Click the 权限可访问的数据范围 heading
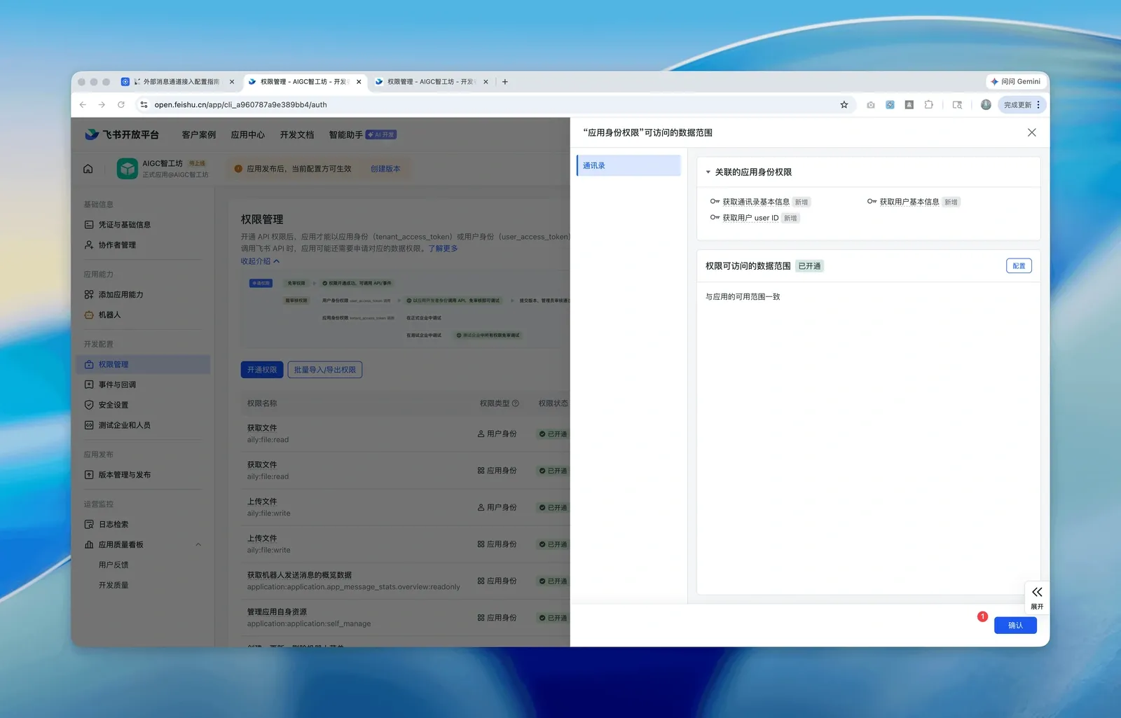 [x=748, y=266]
